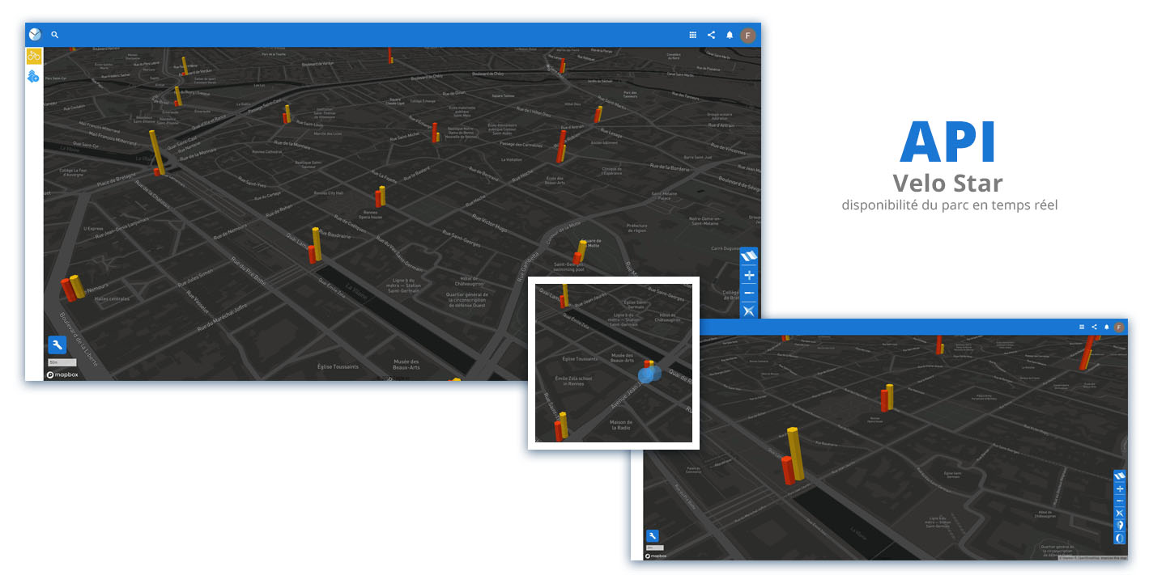Click the mapbox logo in large window
This screenshot has width=1166, height=575.
point(62,374)
